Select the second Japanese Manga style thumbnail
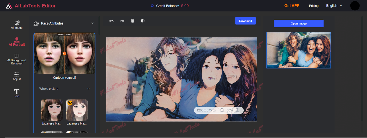The image size is (367, 138). 77,110
